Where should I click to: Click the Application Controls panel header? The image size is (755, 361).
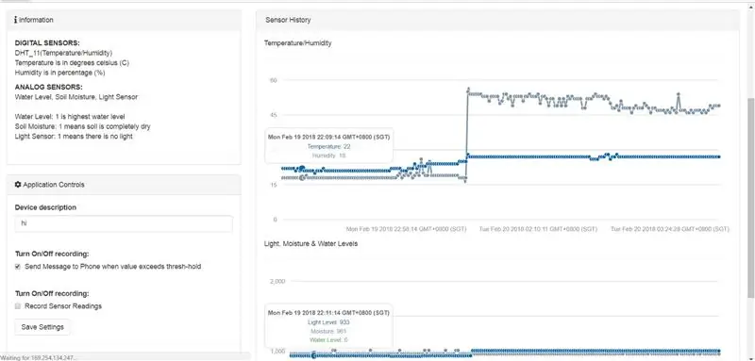pos(124,185)
